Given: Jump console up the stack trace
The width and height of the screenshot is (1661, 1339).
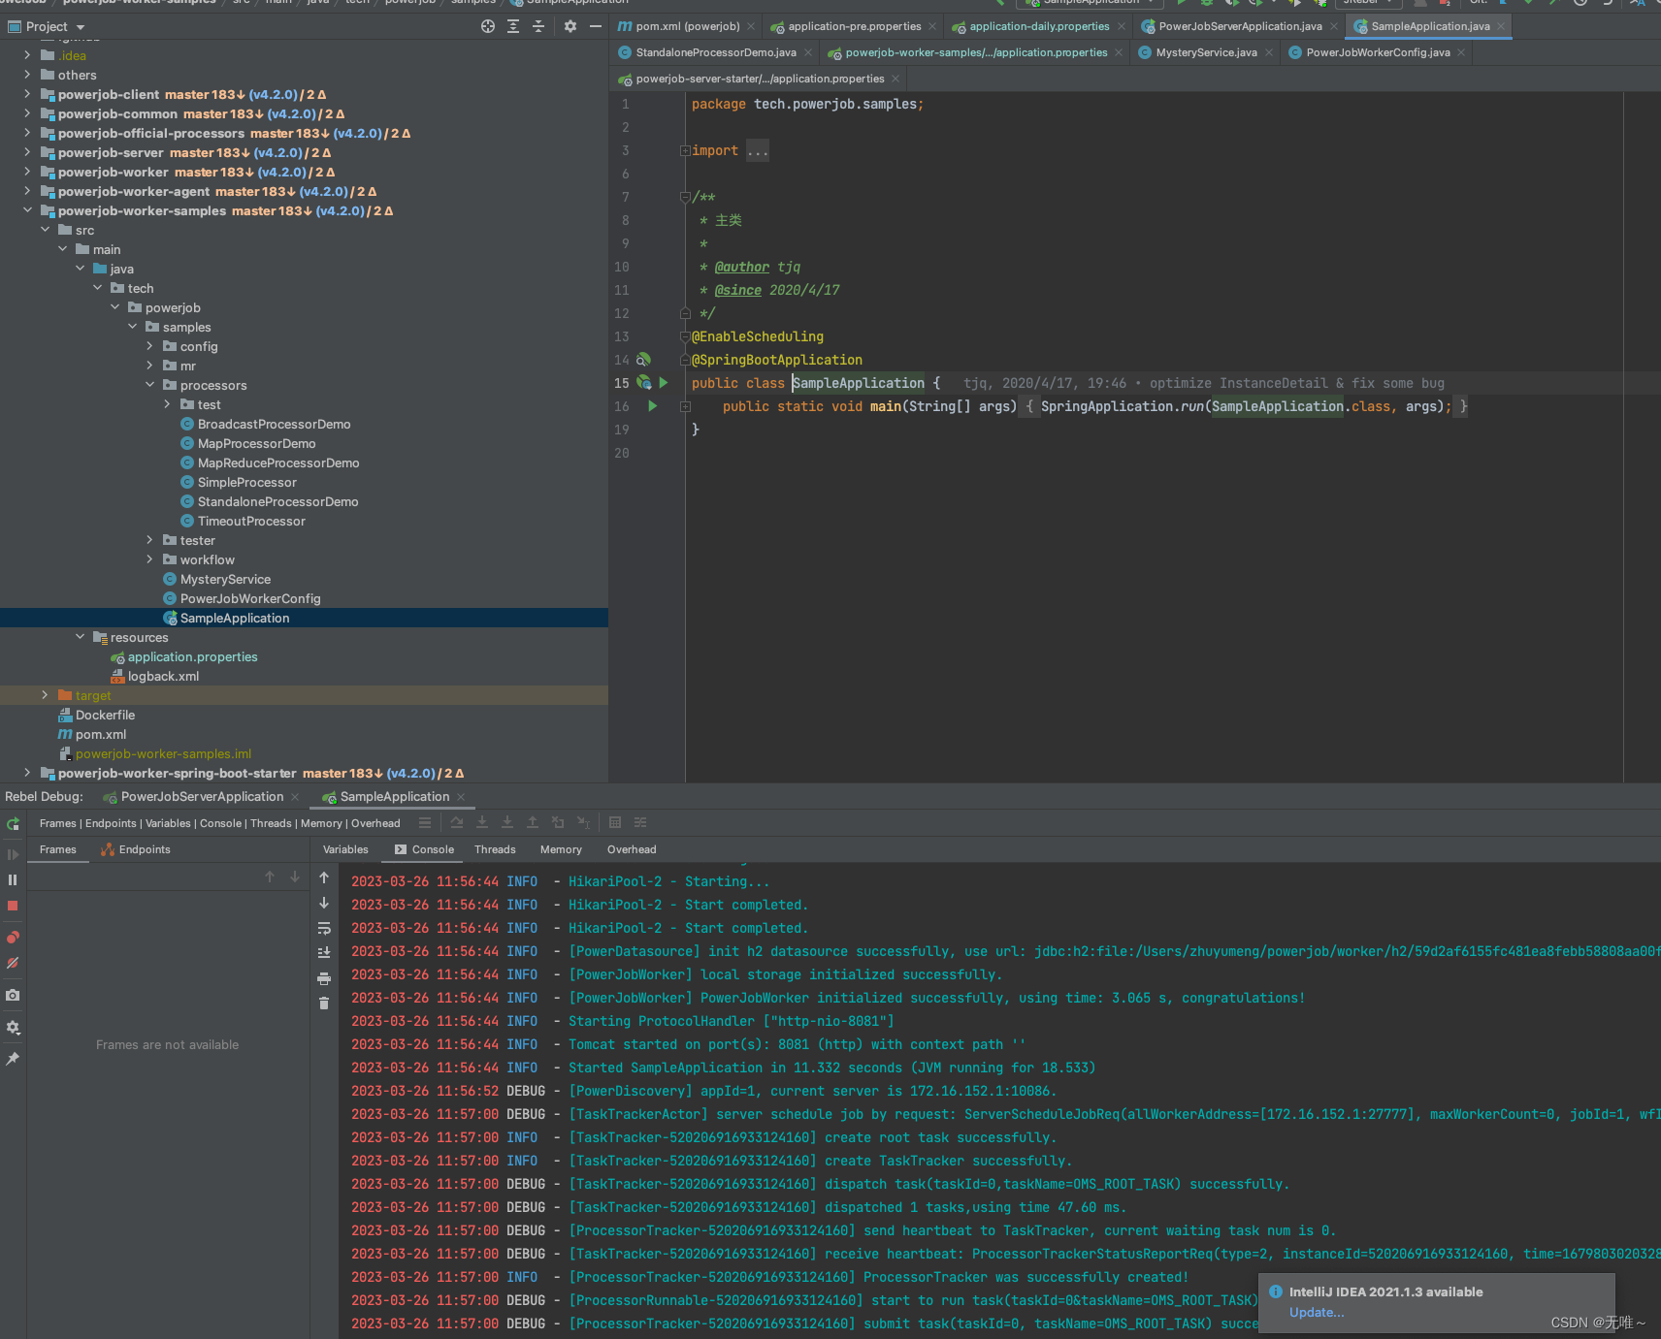Looking at the screenshot, I should [x=324, y=877].
